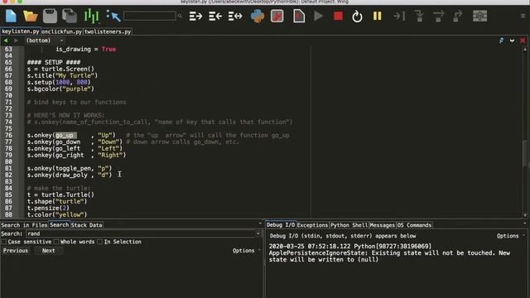530x298 pixels.
Task: Expand the search history dropdown arrow
Action: click(258, 233)
